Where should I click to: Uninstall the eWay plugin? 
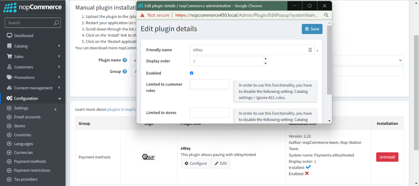pyautogui.click(x=387, y=157)
